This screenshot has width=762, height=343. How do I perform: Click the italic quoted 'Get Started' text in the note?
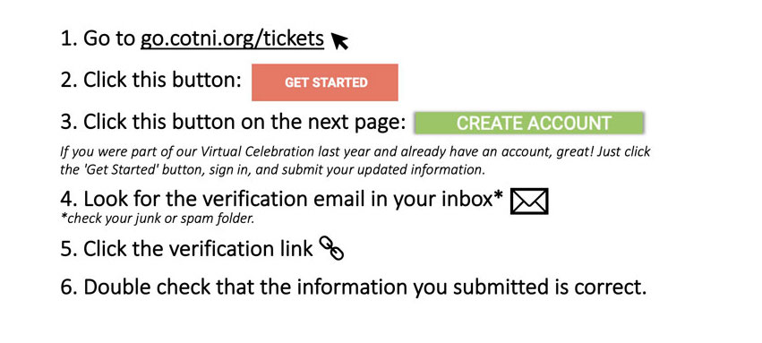[106, 170]
